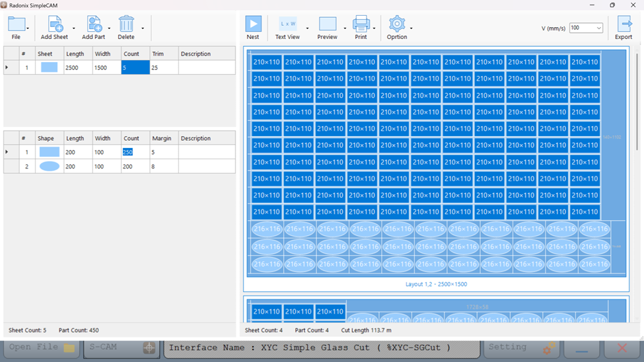644x362 pixels.
Task: Click left status Sheet Count: 5
Action: (x=28, y=330)
